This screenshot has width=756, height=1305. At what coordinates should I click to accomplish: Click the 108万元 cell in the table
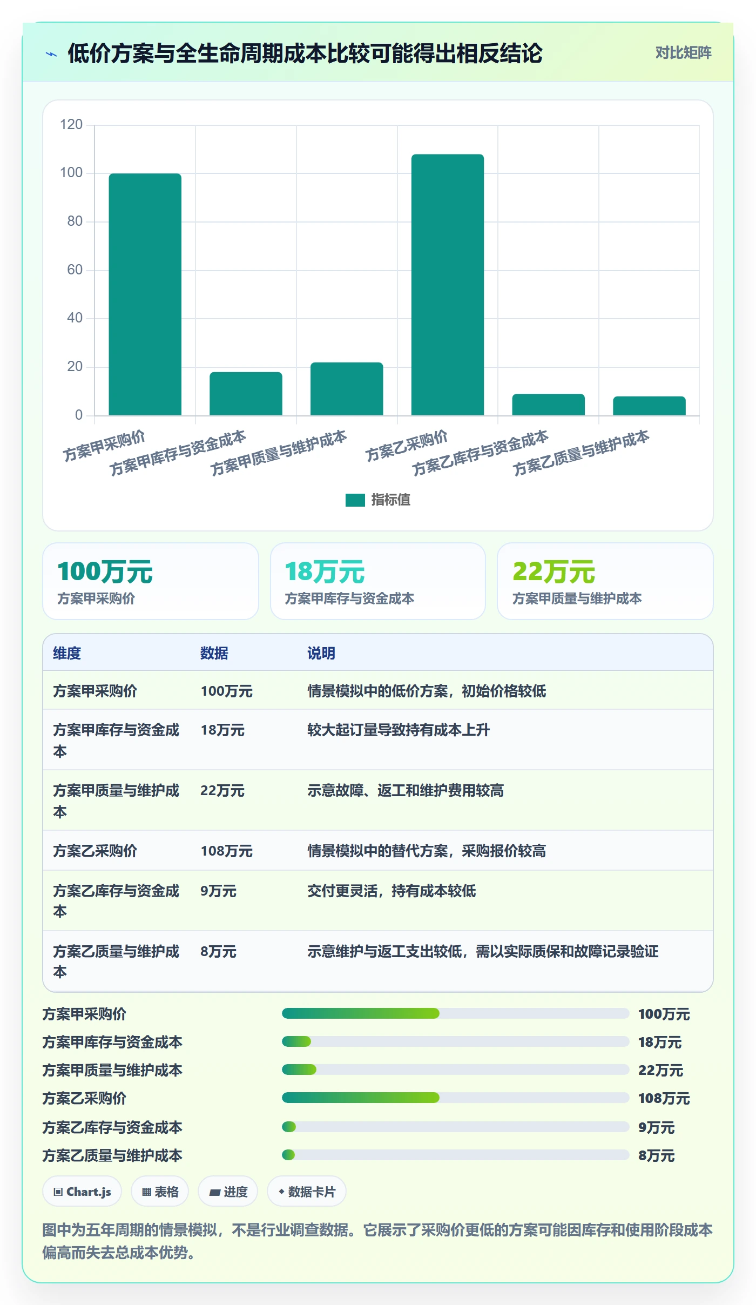(227, 851)
